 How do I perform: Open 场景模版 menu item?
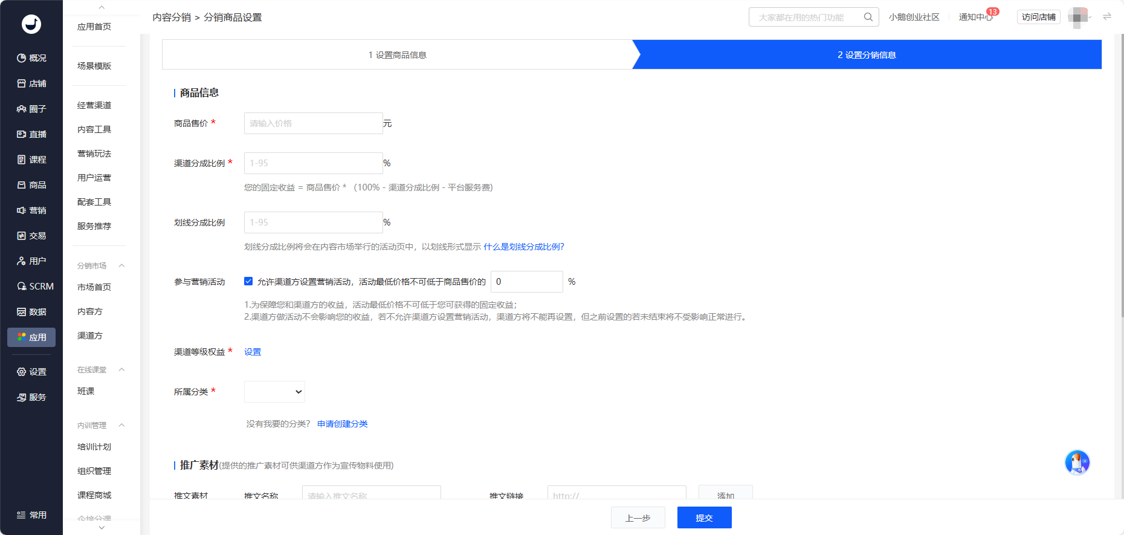(x=94, y=66)
